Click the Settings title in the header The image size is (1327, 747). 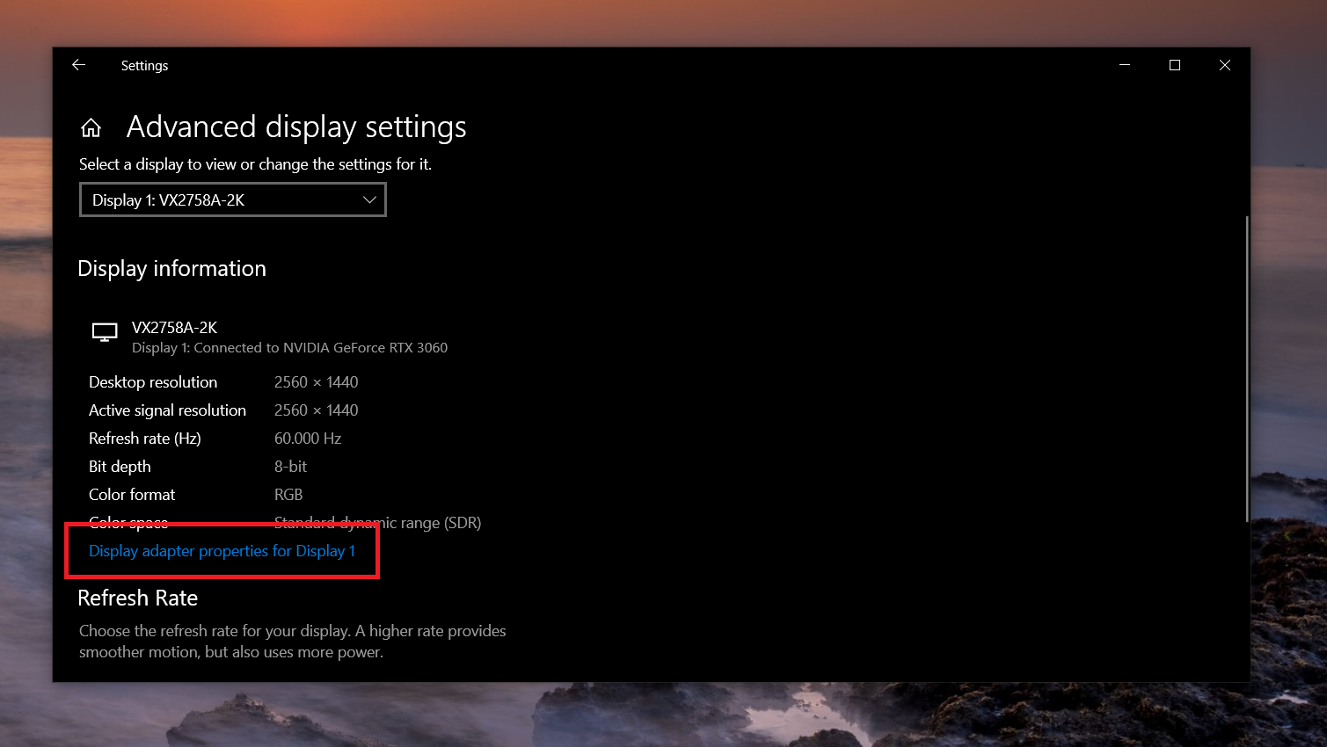pos(144,65)
